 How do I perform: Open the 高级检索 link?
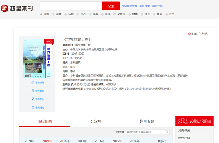pyautogui.click(x=145, y=6)
